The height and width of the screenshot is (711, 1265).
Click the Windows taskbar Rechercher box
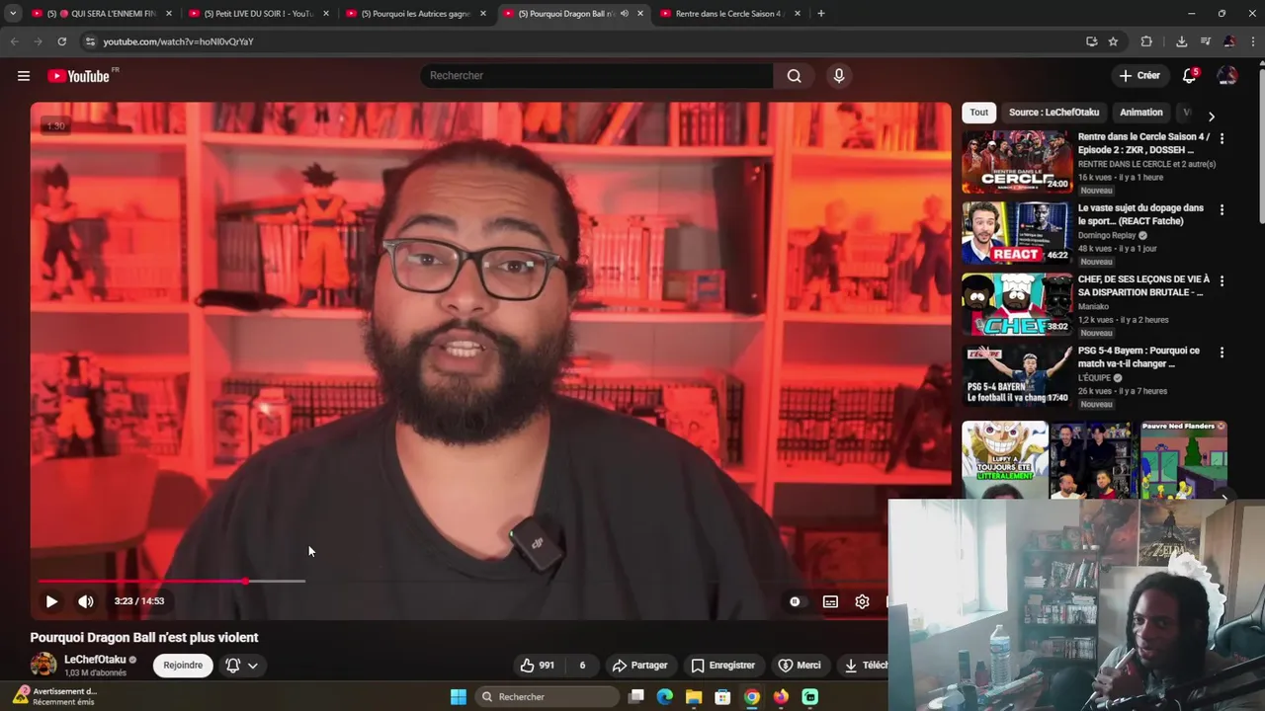pyautogui.click(x=547, y=697)
